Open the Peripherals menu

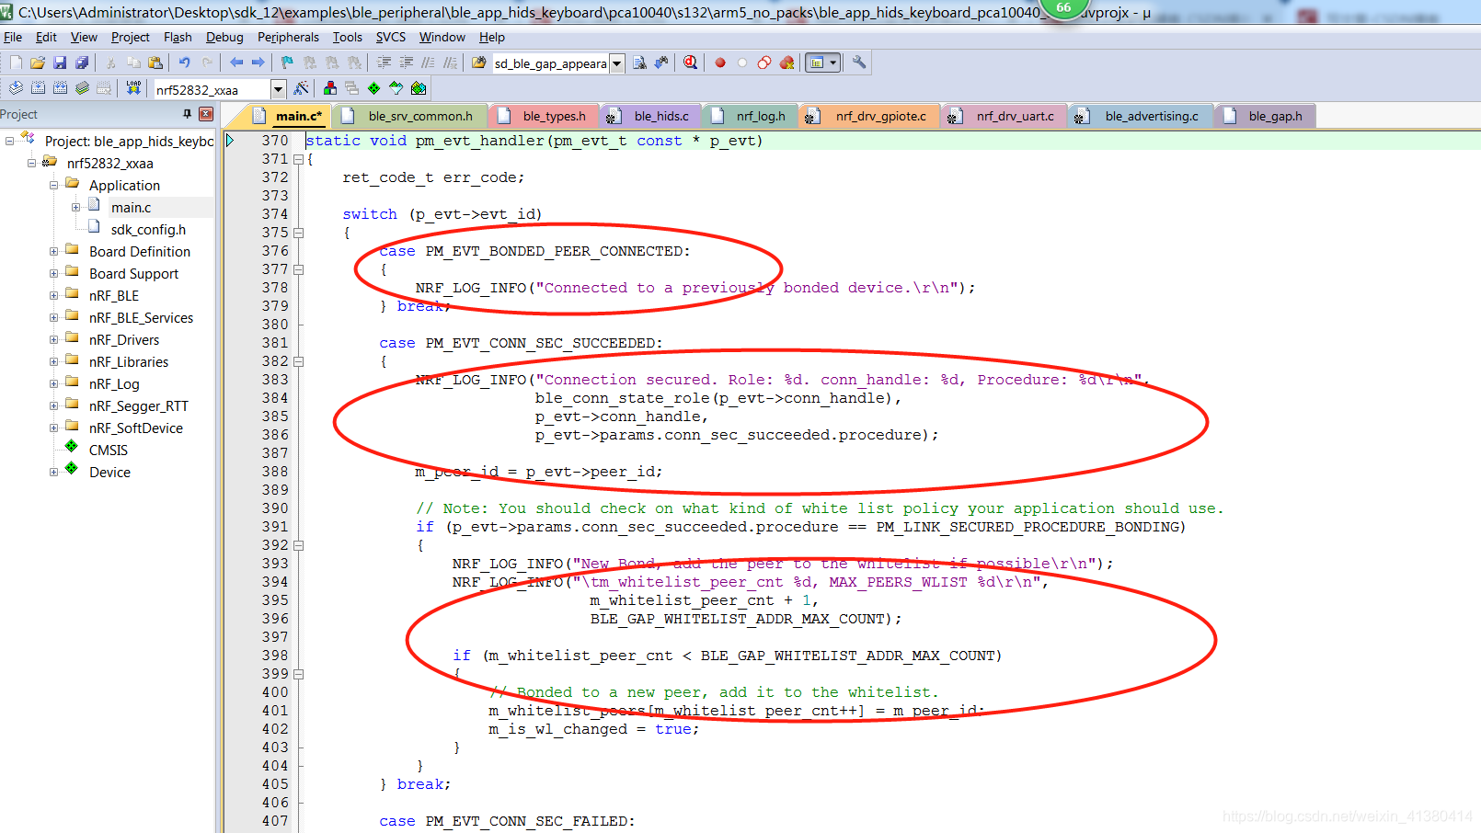288,37
